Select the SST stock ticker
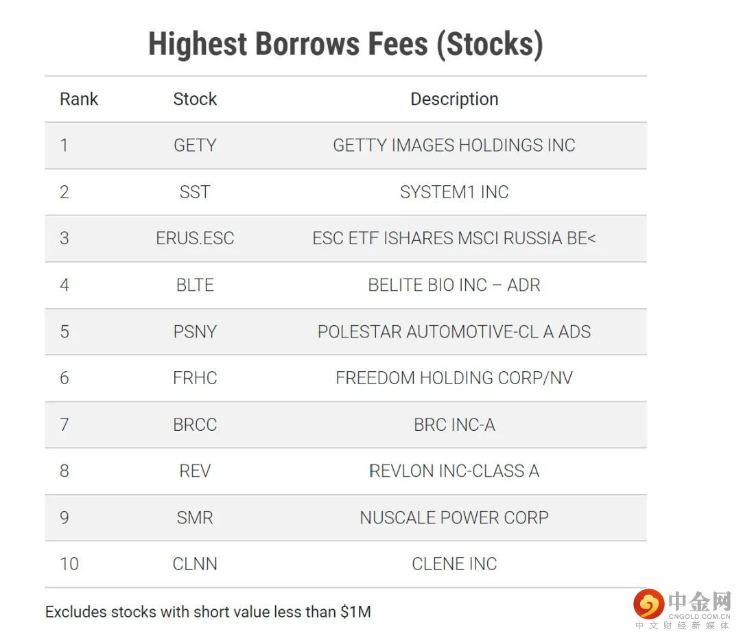741x638 pixels. [x=195, y=192]
